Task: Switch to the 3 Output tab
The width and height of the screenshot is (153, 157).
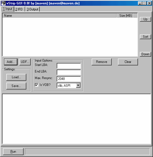Action: pos(33,9)
